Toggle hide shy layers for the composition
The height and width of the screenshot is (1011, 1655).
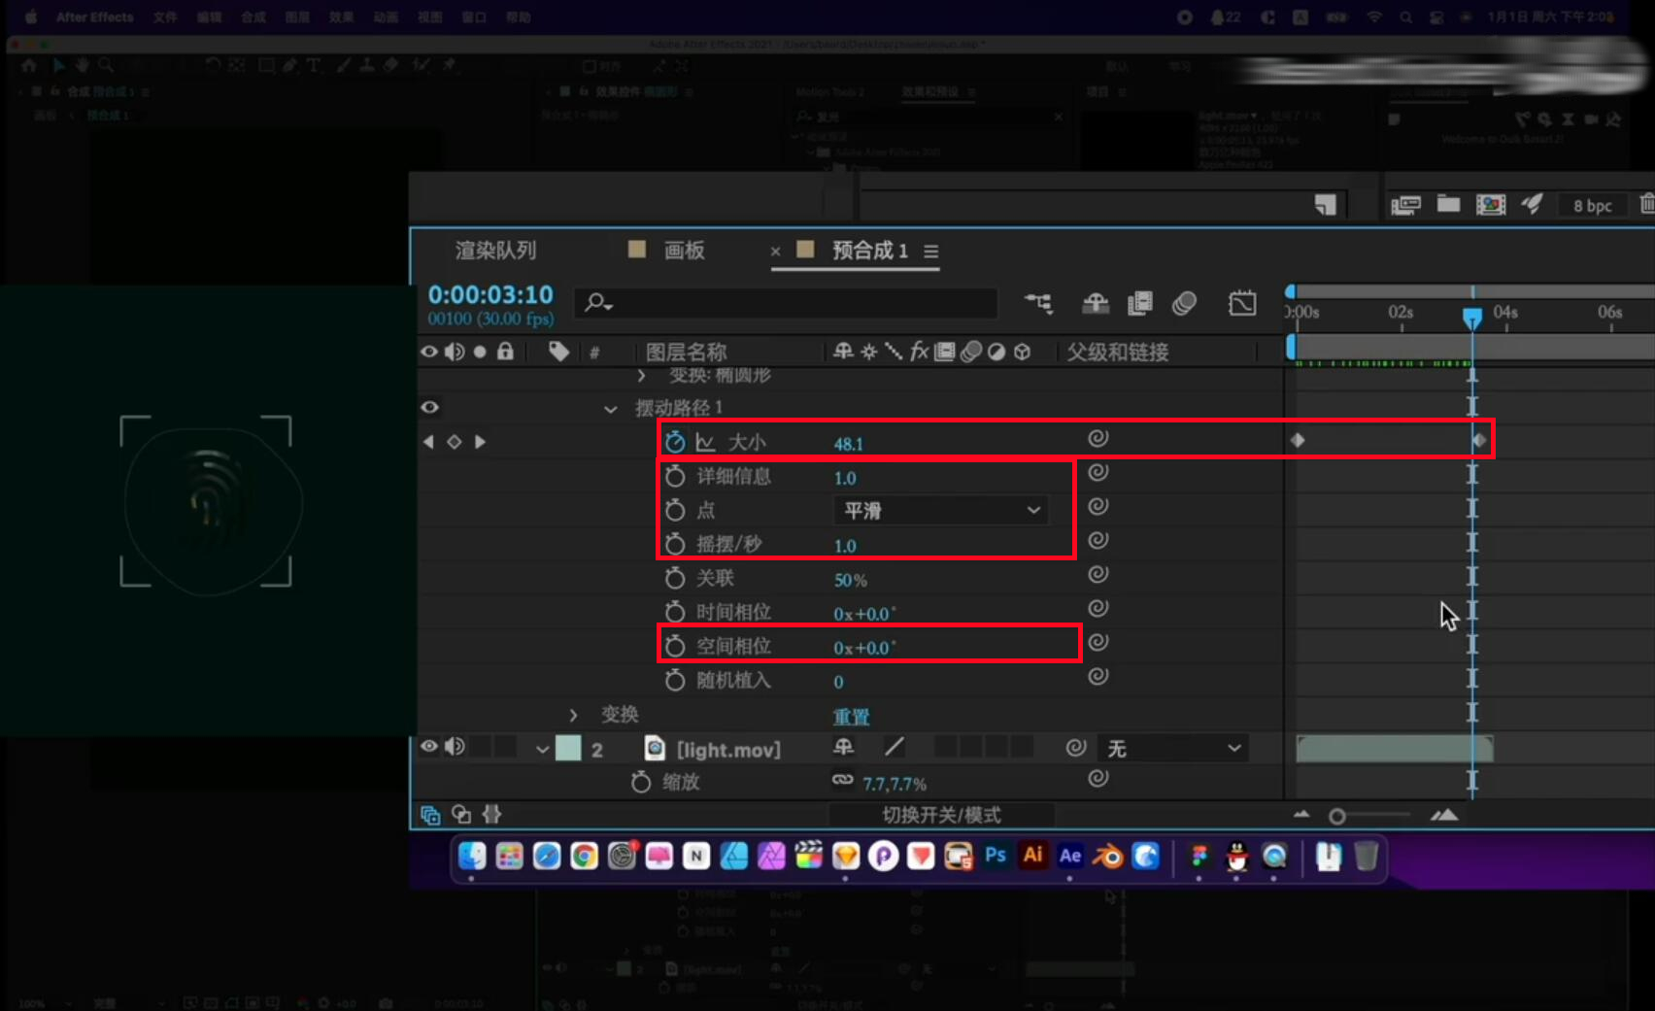click(x=1096, y=303)
